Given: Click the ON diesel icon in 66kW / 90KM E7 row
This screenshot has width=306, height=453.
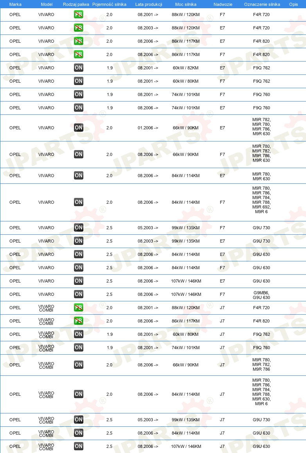Looking at the screenshot, I should pos(78,128).
